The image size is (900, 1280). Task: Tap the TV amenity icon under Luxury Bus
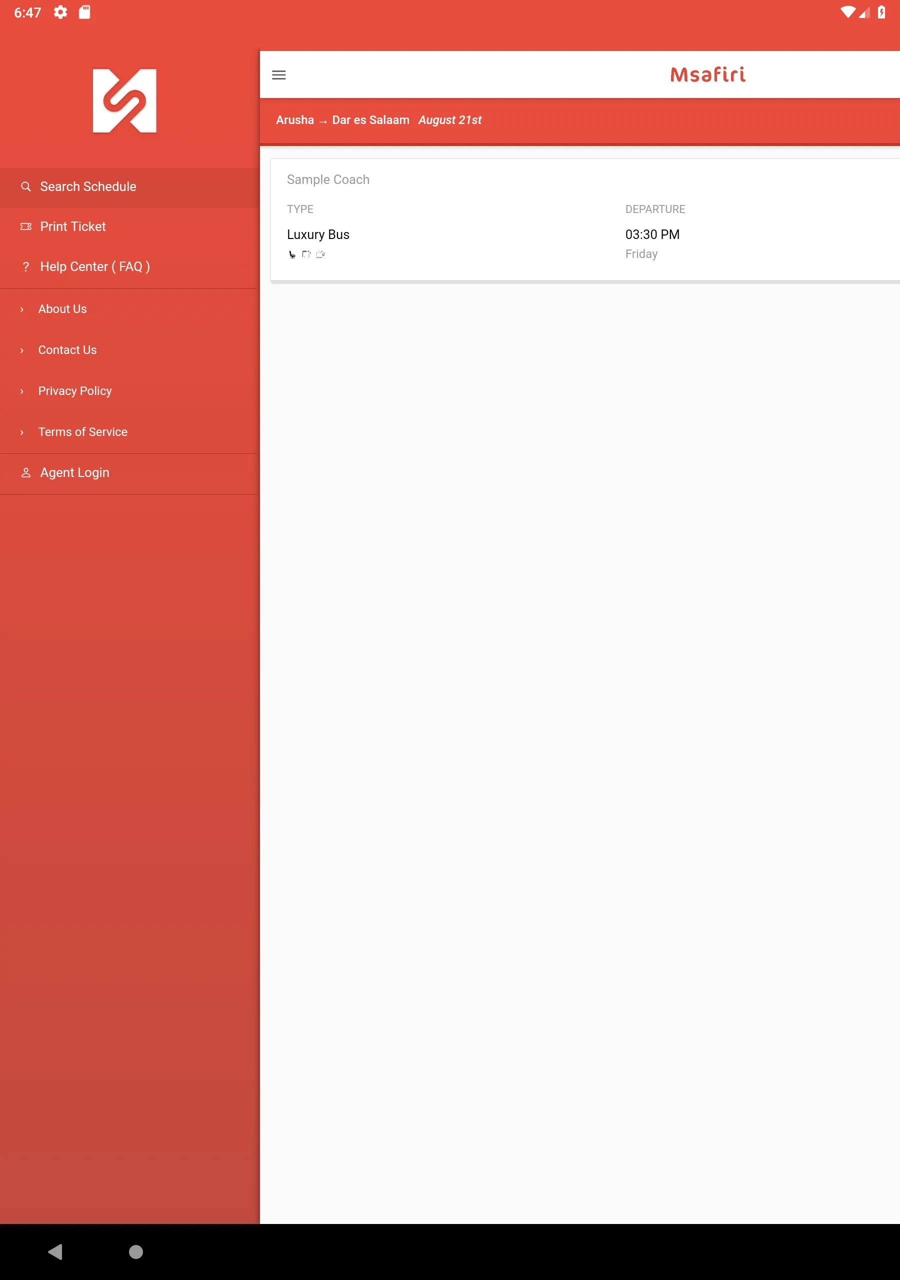coord(320,255)
